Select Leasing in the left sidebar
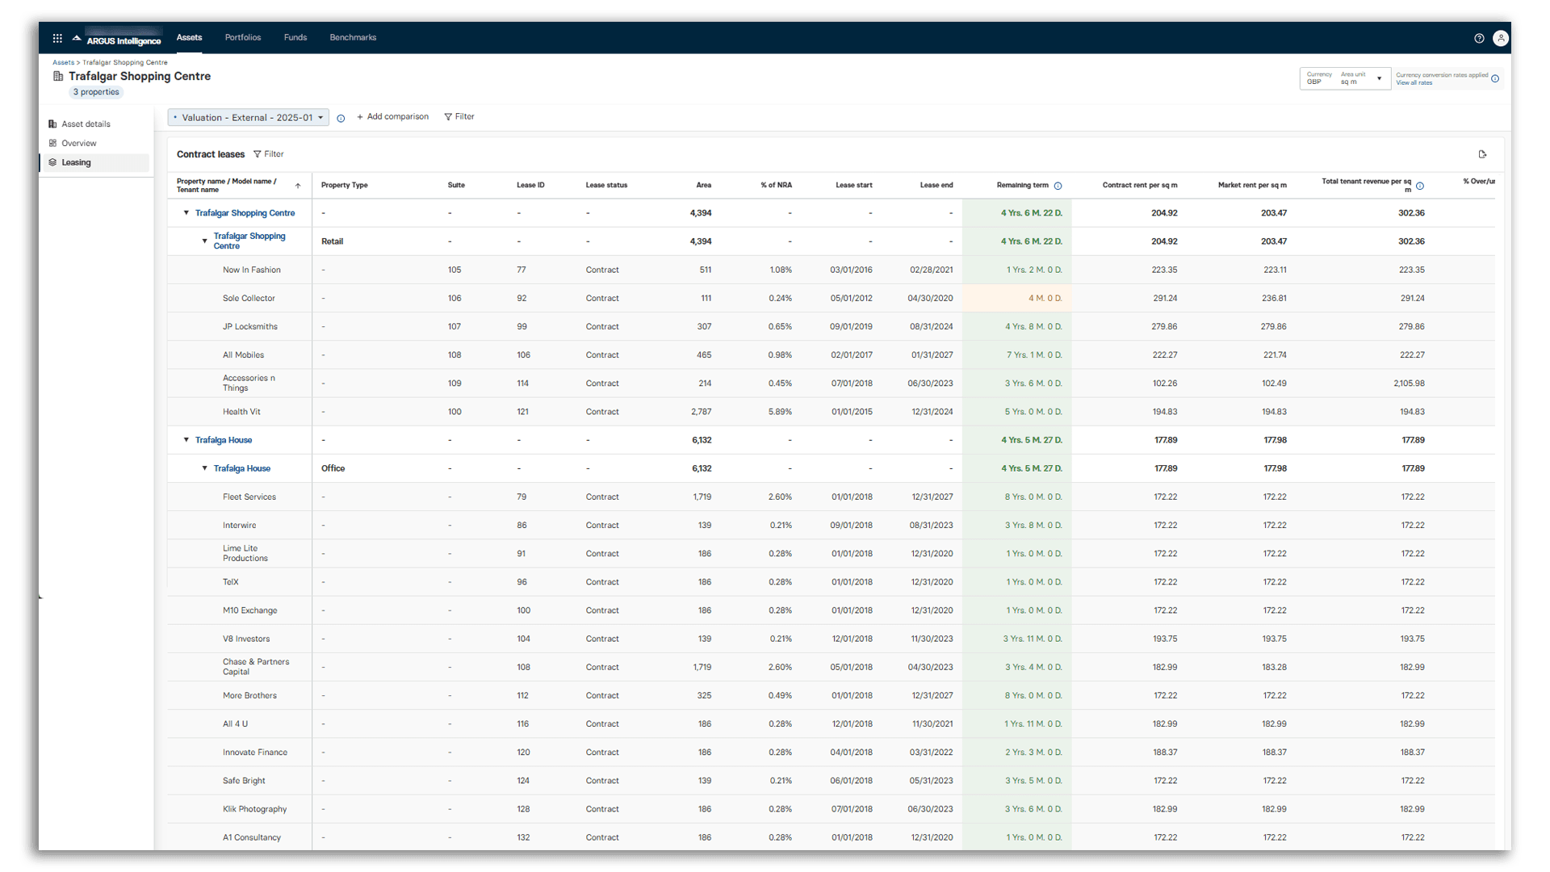Viewport: 1550px width, 872px height. 75,162
